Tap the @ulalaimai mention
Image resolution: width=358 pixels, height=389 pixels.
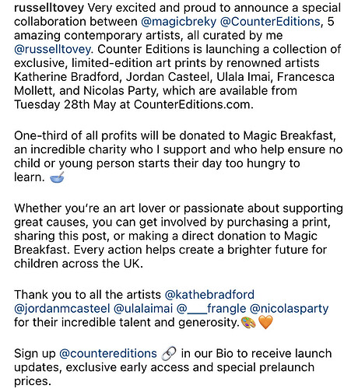tap(143, 309)
